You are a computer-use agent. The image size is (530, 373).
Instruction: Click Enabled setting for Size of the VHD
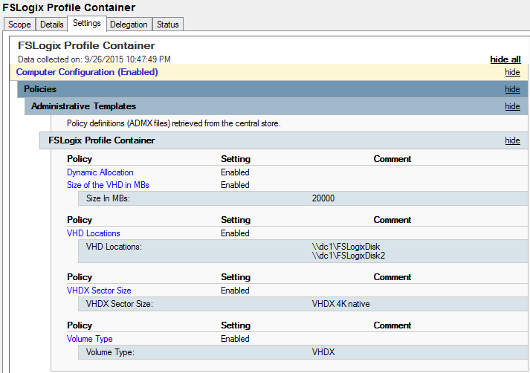tap(235, 185)
